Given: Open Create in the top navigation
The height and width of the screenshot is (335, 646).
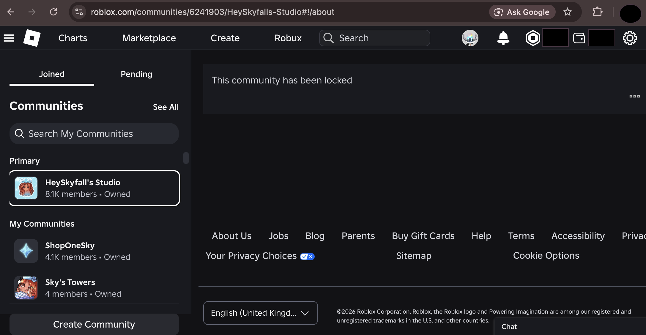Looking at the screenshot, I should [x=225, y=38].
